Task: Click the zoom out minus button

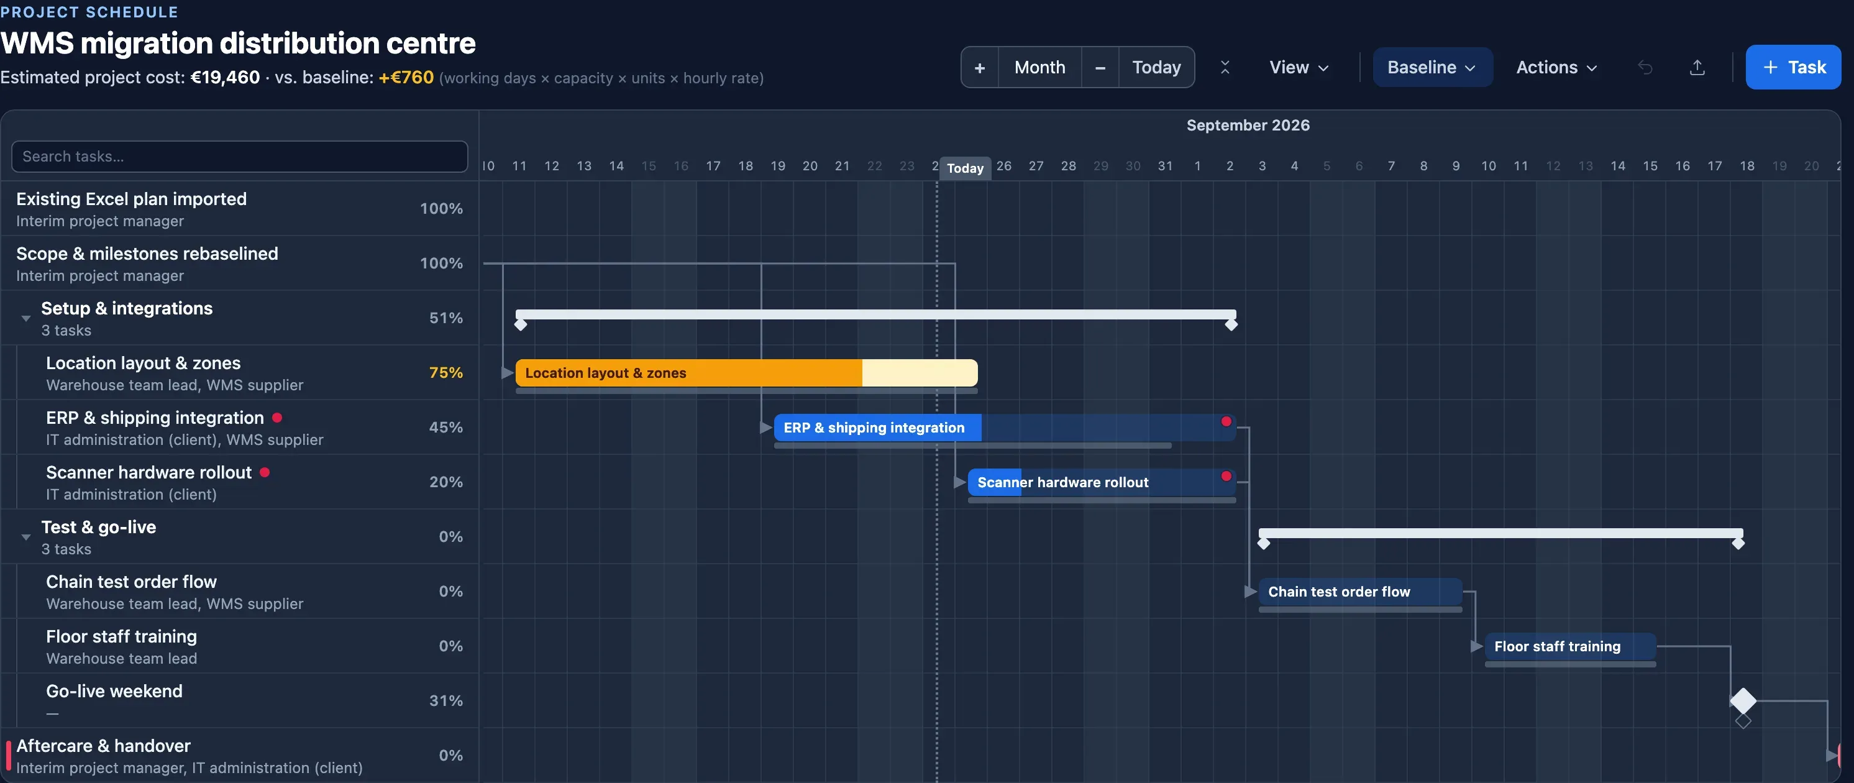Action: click(x=1100, y=68)
